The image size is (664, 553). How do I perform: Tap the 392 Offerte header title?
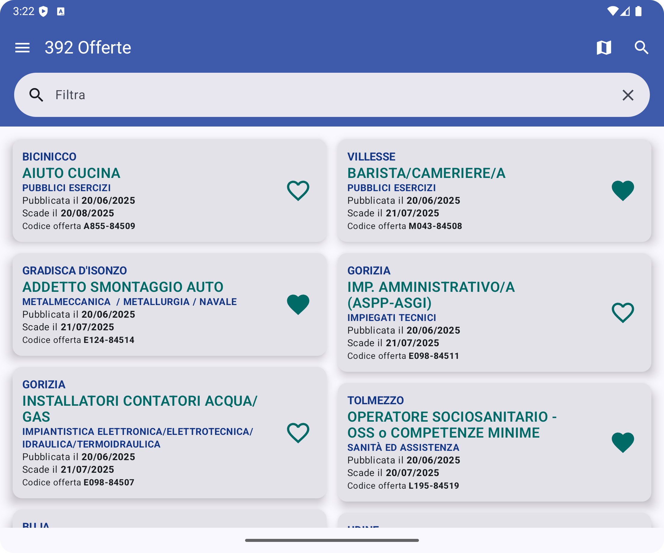pos(88,48)
